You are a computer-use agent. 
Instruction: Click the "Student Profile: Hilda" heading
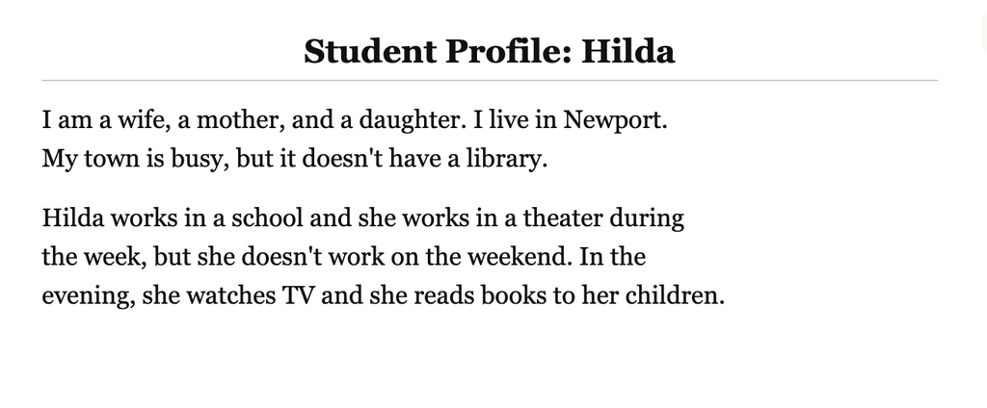pyautogui.click(x=489, y=51)
